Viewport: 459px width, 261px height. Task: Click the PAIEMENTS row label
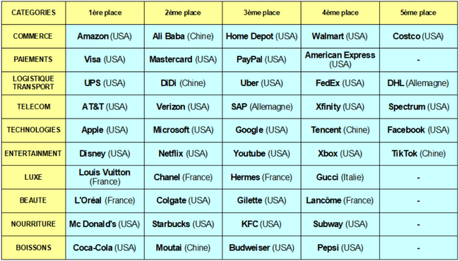click(x=33, y=60)
